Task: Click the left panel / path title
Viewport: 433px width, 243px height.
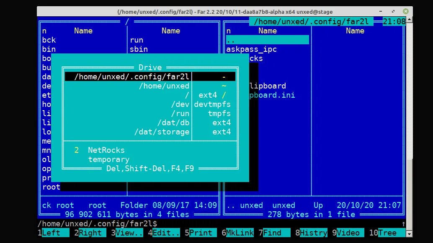Action: (127, 21)
